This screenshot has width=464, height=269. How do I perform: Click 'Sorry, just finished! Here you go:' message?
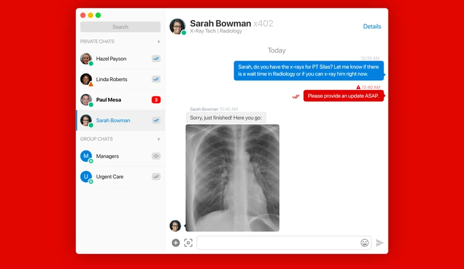click(x=226, y=118)
